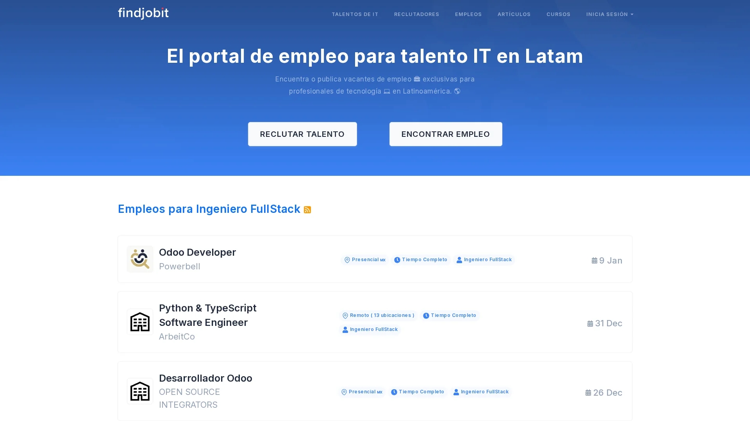The width and height of the screenshot is (750, 421).
Task: Open TALENTOS DE IT menu item
Action: pos(355,14)
